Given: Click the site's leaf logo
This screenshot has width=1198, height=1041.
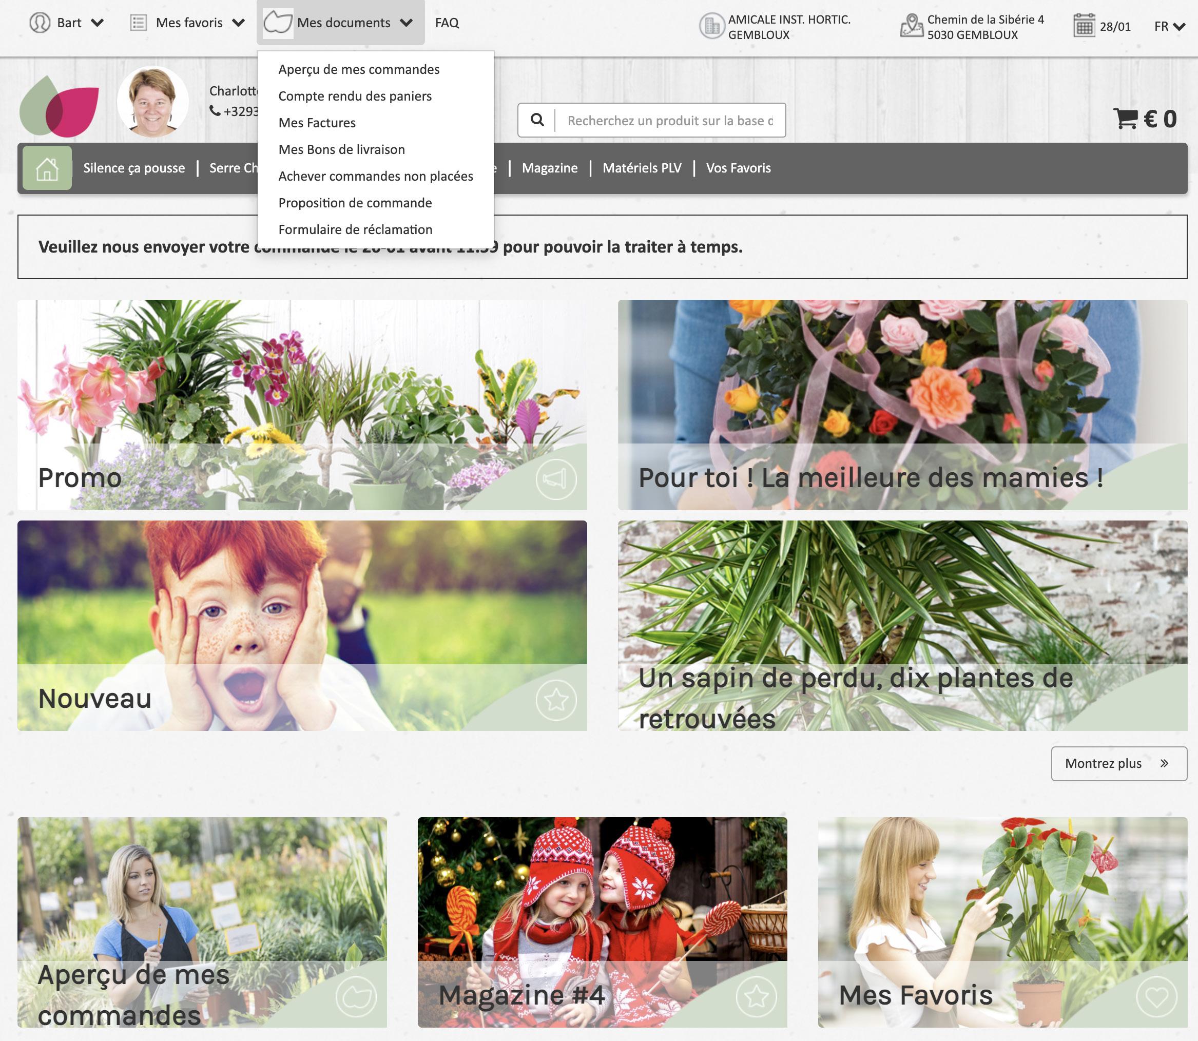Looking at the screenshot, I should pyautogui.click(x=59, y=106).
